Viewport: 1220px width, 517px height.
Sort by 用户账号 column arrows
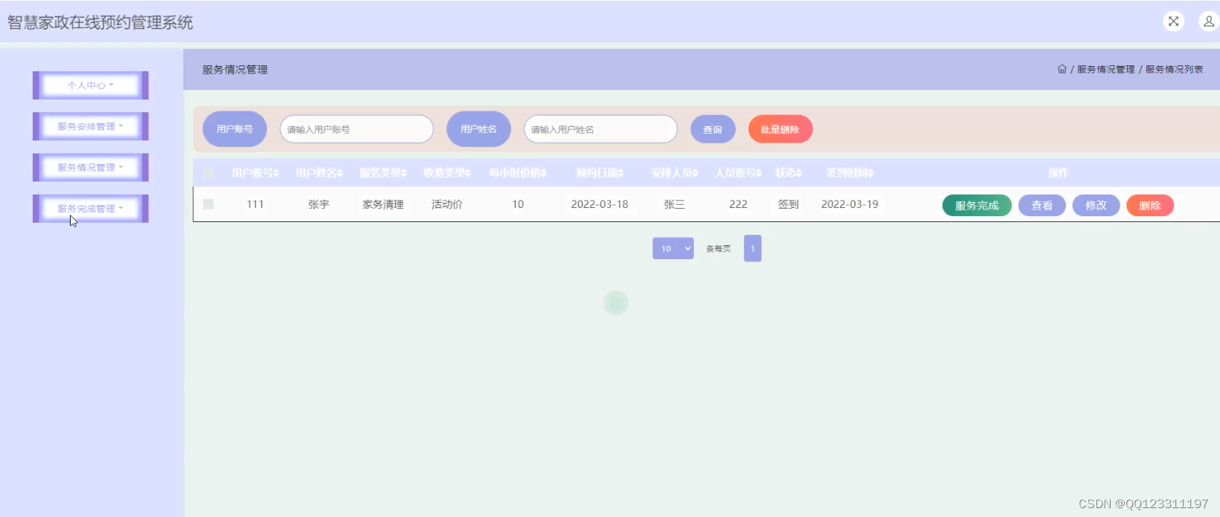coord(276,173)
